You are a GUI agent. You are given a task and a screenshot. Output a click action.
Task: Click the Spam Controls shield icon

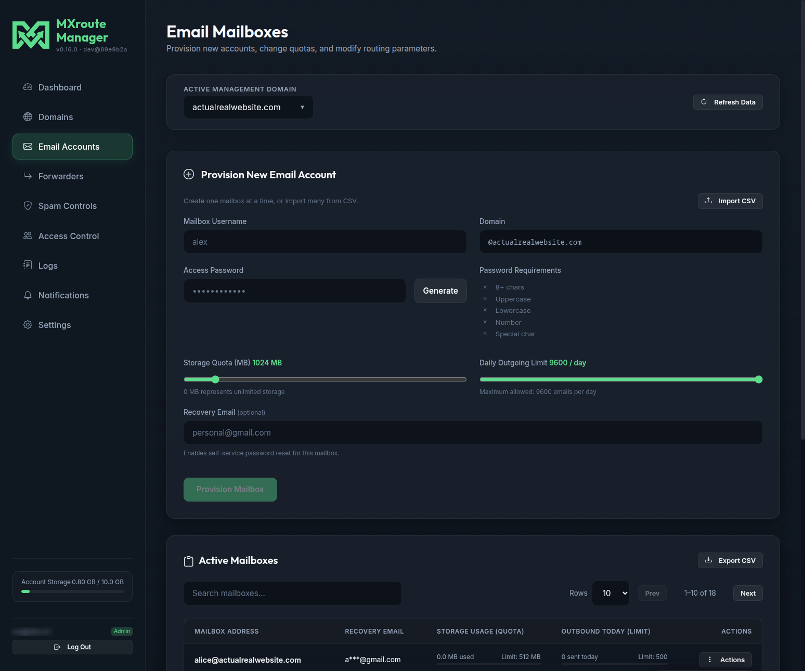(28, 206)
